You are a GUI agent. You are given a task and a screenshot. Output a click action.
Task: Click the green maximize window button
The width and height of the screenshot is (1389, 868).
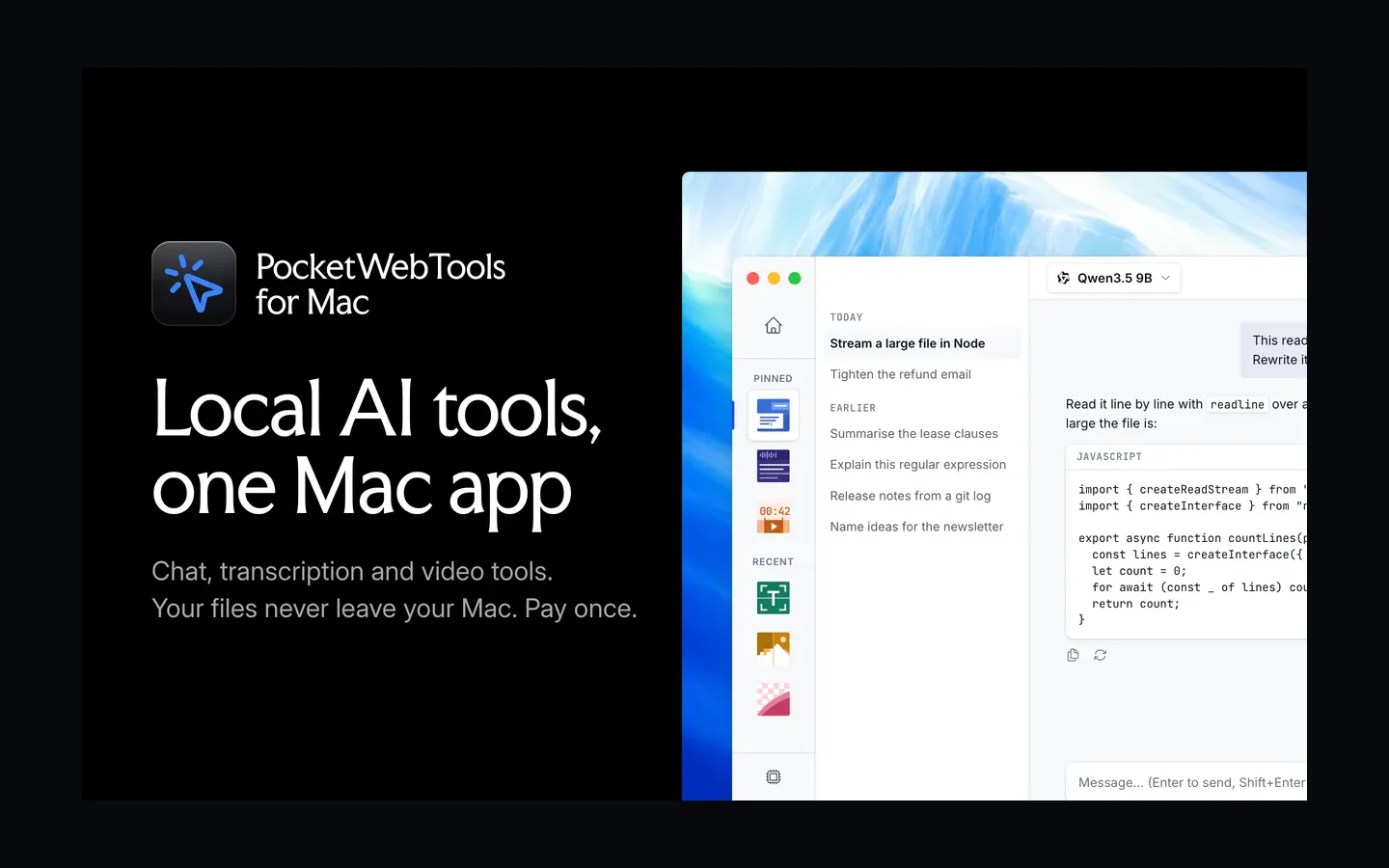pos(795,278)
